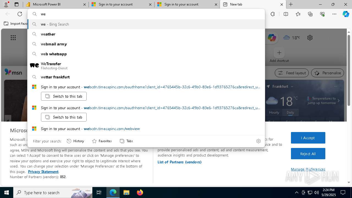Expand the Frankfurt location dropdown
The width and height of the screenshot is (352, 198).
[x=292, y=86]
